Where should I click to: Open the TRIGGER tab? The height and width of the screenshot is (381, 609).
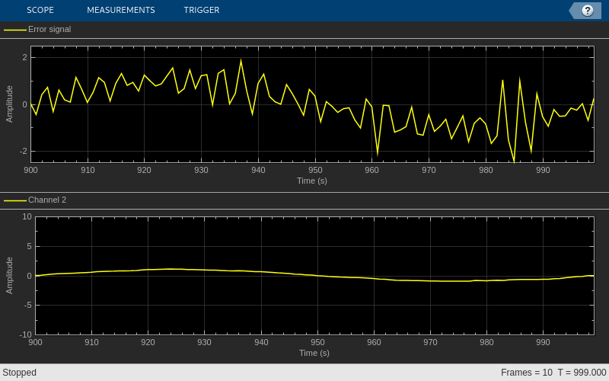[202, 10]
